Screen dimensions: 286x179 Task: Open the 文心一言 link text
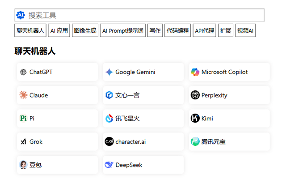coord(127,95)
